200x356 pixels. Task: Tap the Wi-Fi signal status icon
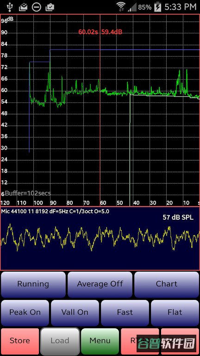tap(121, 7)
